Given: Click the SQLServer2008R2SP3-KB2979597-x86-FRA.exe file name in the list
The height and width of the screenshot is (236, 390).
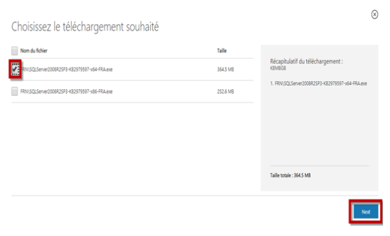Looking at the screenshot, I should click(66, 92).
